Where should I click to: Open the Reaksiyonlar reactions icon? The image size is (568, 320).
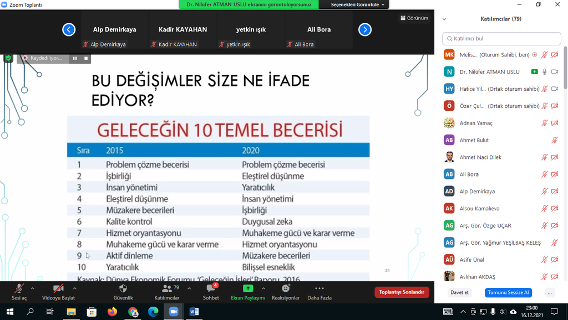[x=286, y=288]
